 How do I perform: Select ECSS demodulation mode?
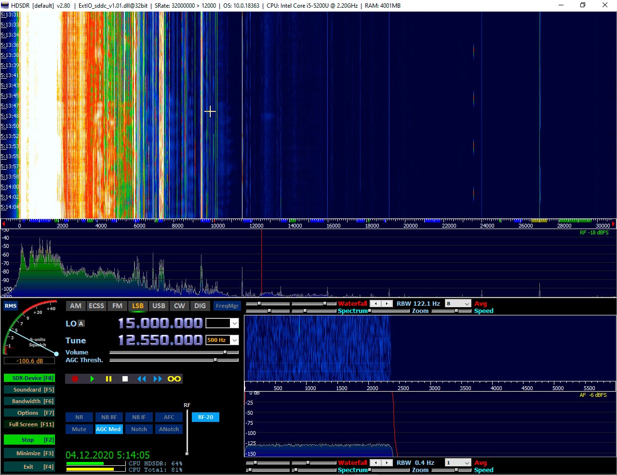pos(96,306)
